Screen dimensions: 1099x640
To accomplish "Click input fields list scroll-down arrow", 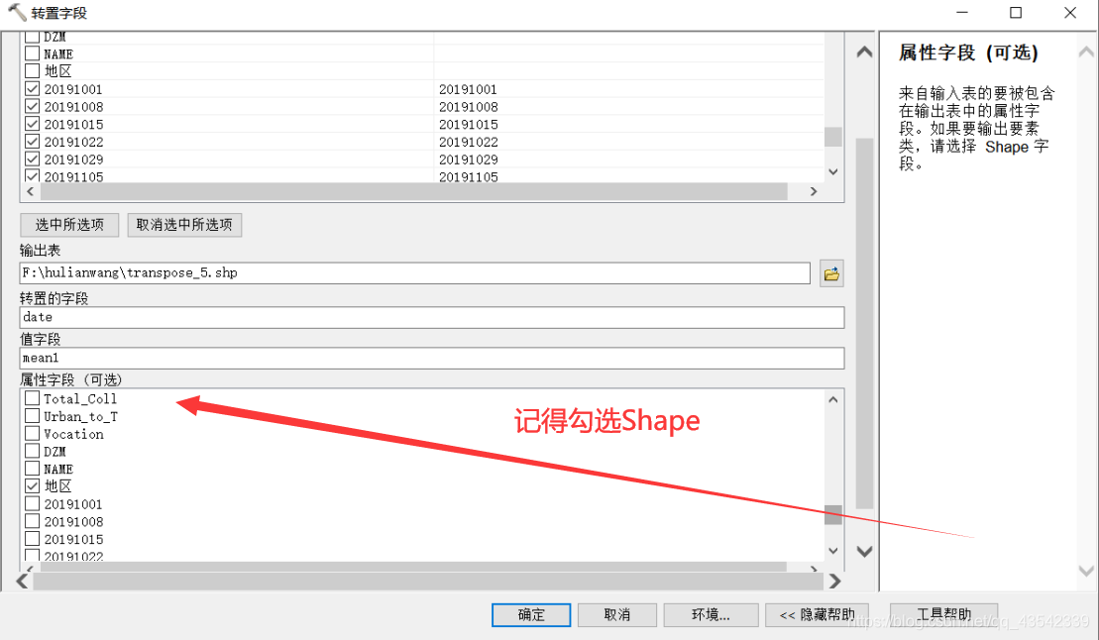I will [833, 171].
